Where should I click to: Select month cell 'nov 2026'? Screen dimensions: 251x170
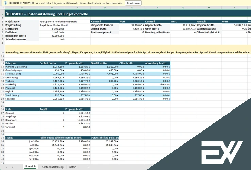point(22,159)
